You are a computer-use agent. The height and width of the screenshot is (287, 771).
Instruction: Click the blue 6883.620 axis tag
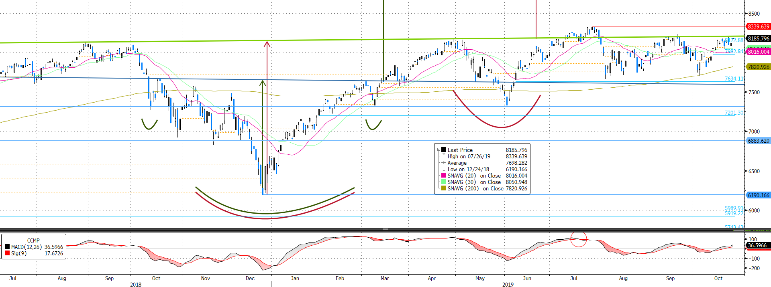click(758, 141)
